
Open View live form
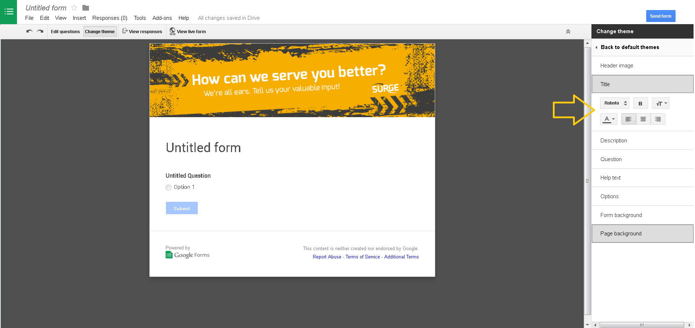pyautogui.click(x=188, y=32)
